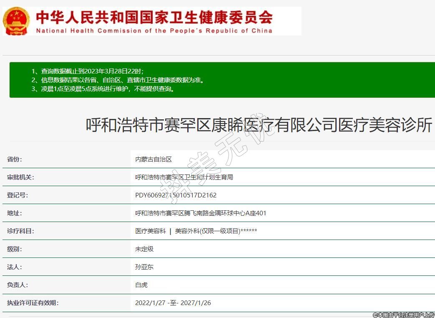435x318 pixels.
Task: Click the registration number PDY60692715010517D2162
Action: click(176, 195)
